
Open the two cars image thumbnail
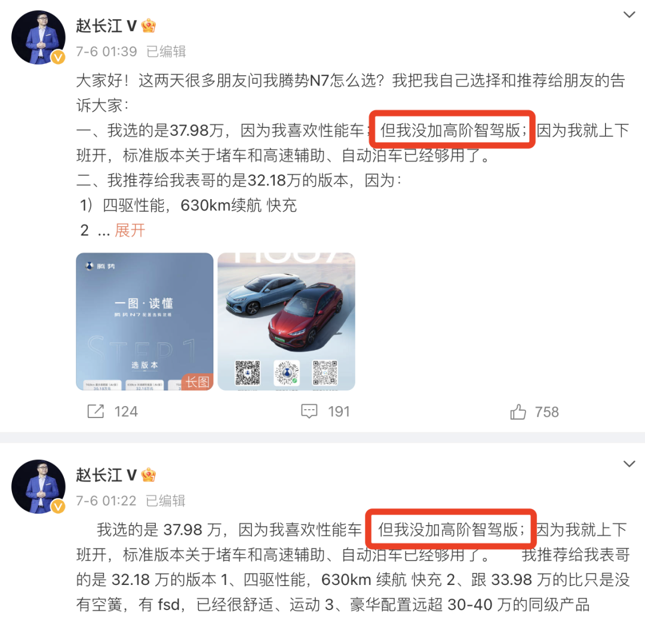[x=286, y=321]
